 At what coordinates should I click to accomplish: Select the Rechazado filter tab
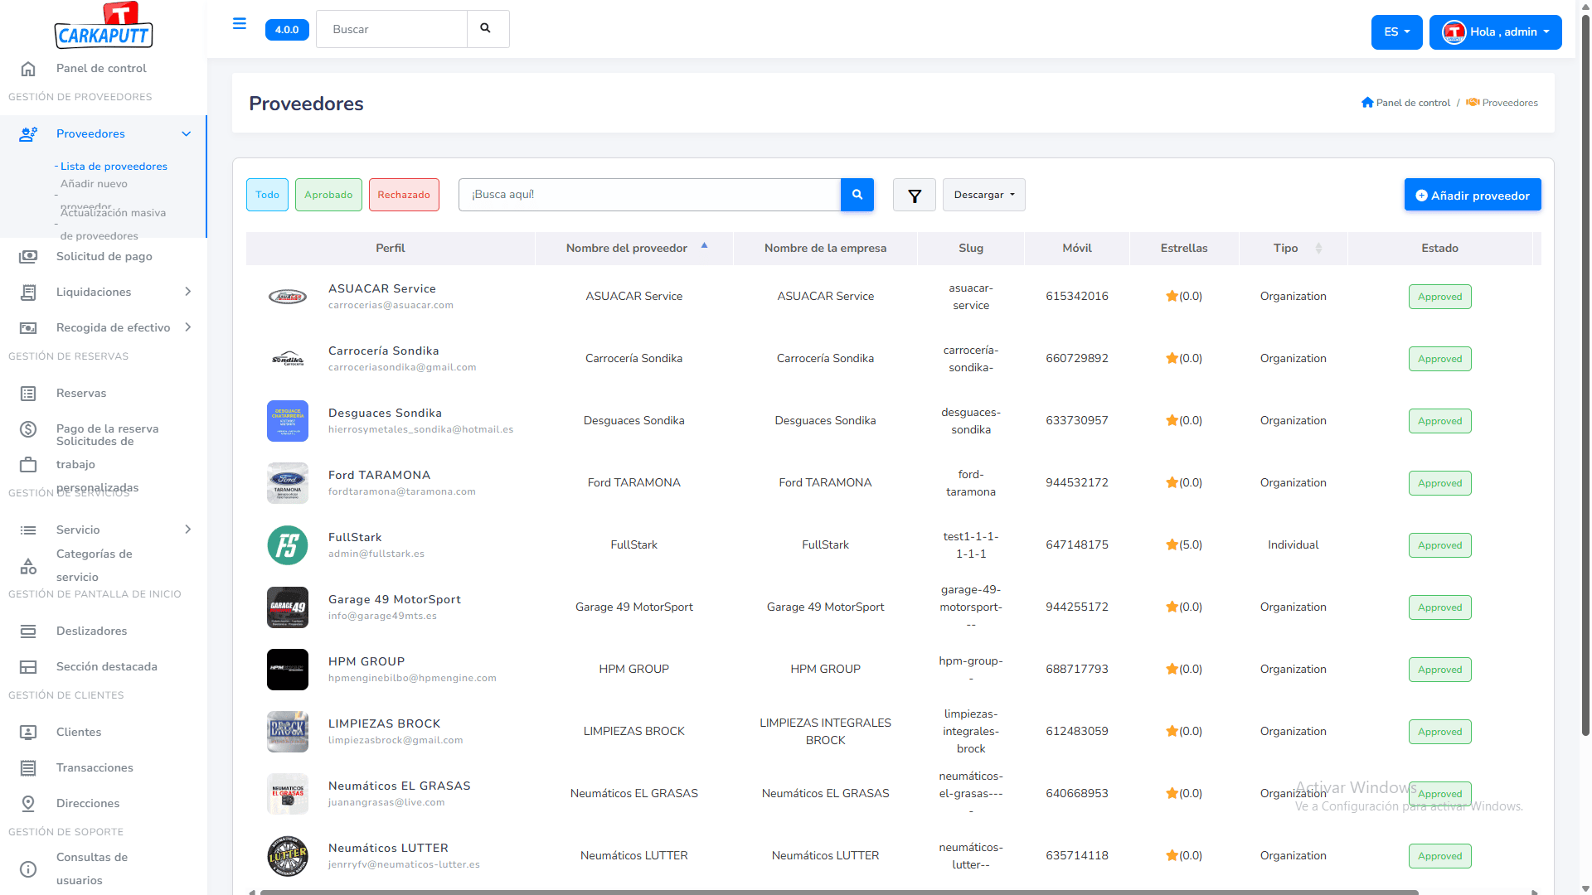click(x=404, y=195)
